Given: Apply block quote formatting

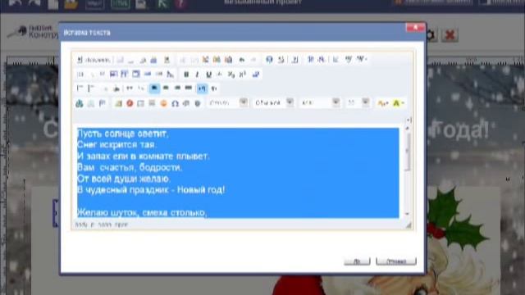Looking at the screenshot, I should pos(130,88).
